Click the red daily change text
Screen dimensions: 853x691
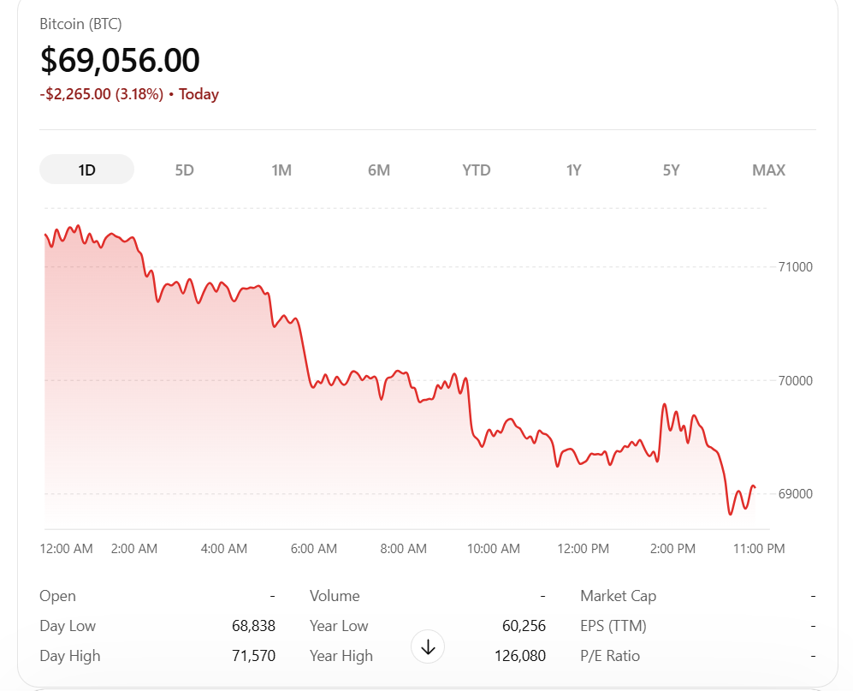coord(129,94)
